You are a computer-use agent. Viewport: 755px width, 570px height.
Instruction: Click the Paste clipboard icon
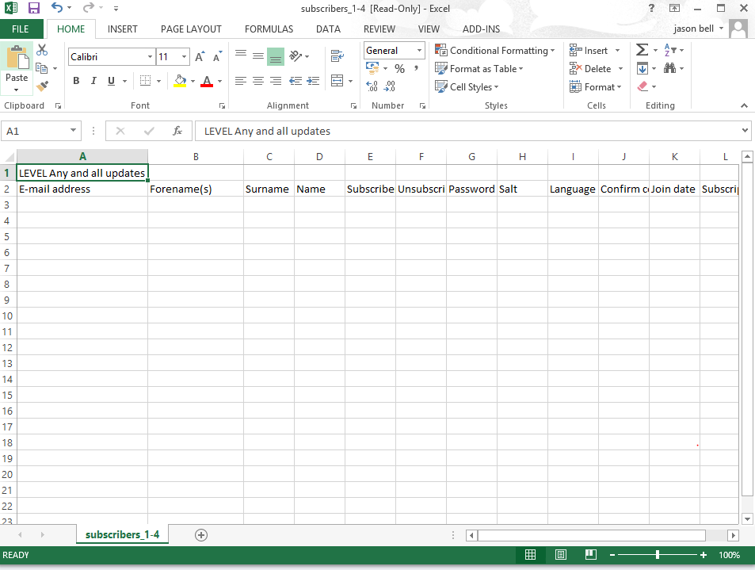(17, 59)
